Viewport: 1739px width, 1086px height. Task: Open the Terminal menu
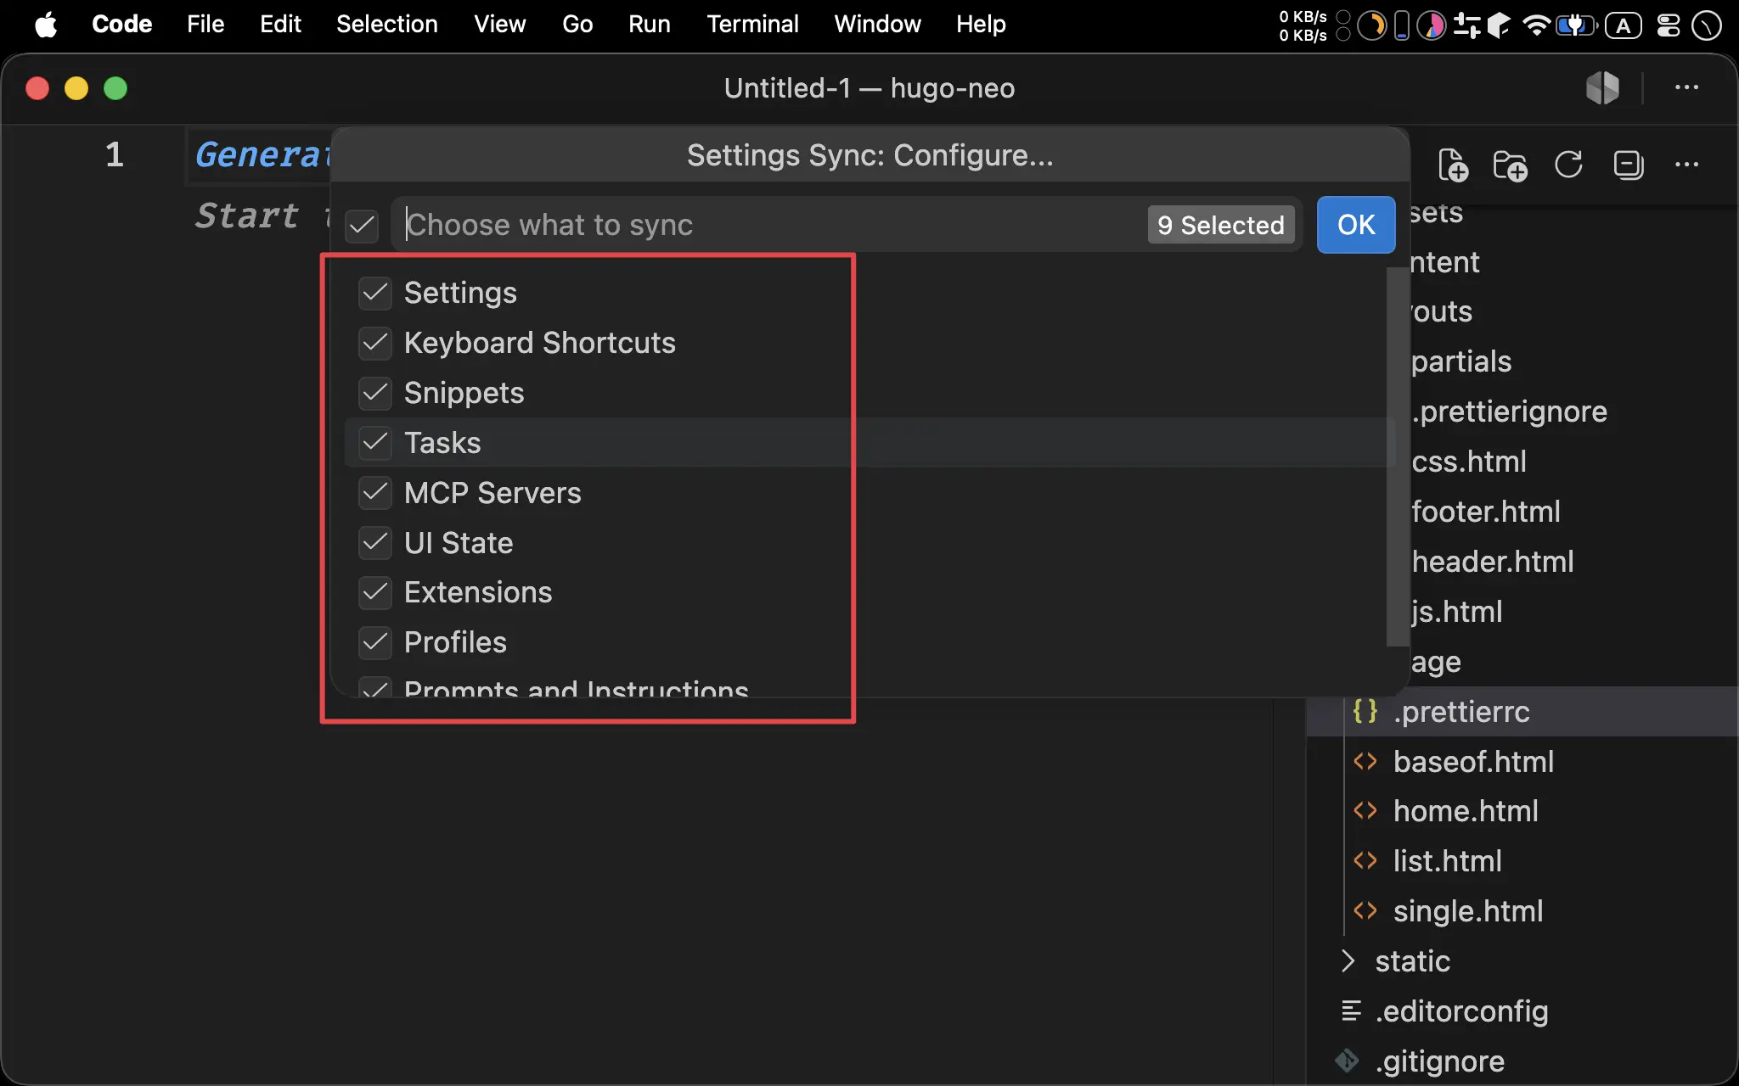click(752, 24)
